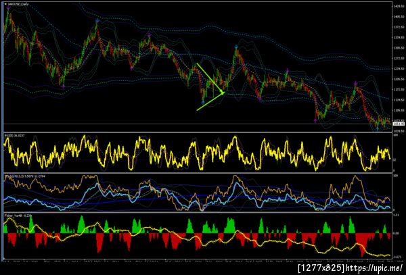Click the 1205.50 price axis label
The width and height of the screenshot is (406, 275).
[x=399, y=79]
